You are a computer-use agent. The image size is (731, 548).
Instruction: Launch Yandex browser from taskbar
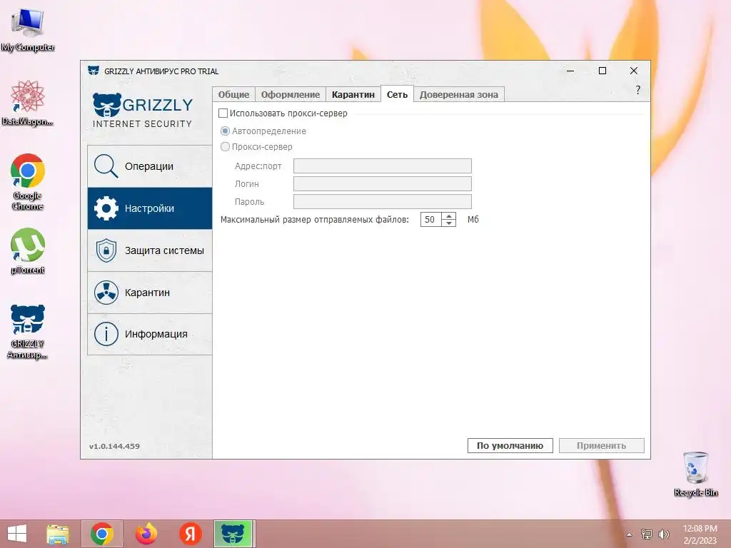(190, 534)
